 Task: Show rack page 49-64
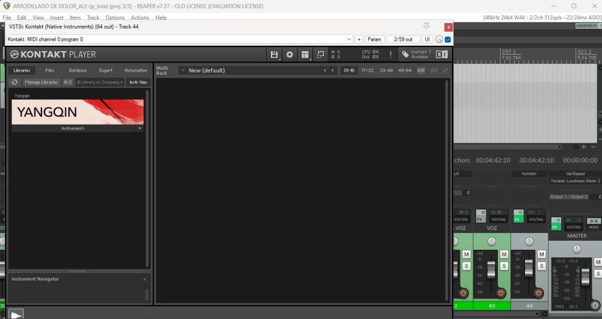pyautogui.click(x=405, y=70)
